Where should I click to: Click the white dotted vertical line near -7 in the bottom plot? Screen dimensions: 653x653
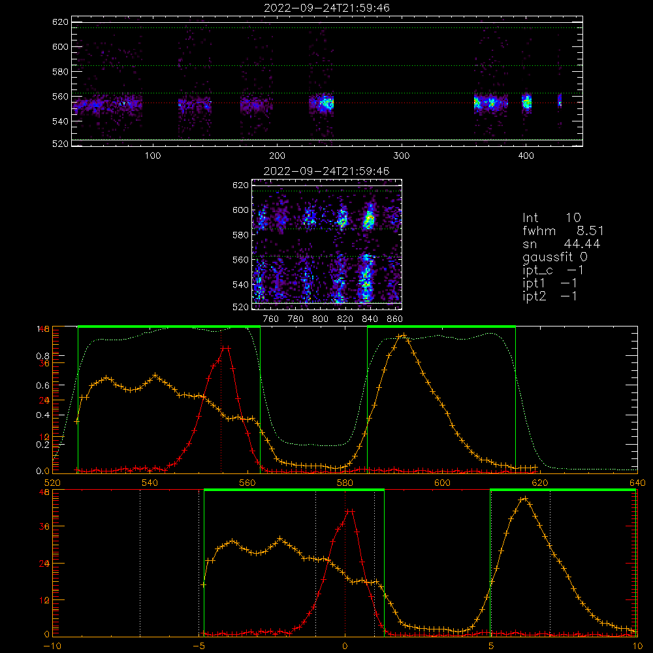[x=140, y=563]
